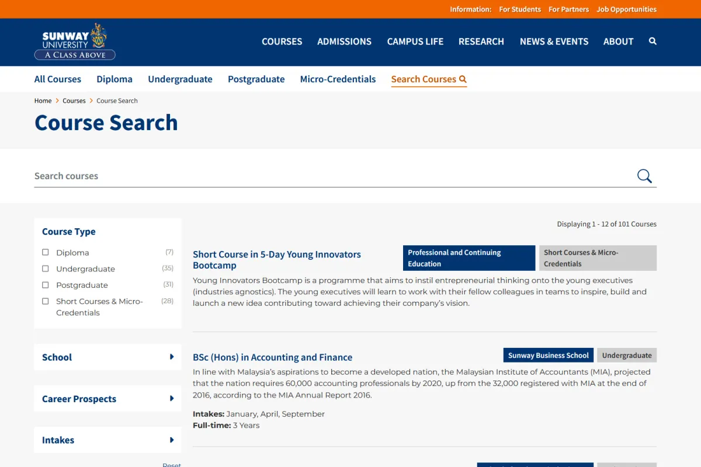Tick the Undergraduate course type checkbox
This screenshot has height=467, width=701.
[x=46, y=269]
